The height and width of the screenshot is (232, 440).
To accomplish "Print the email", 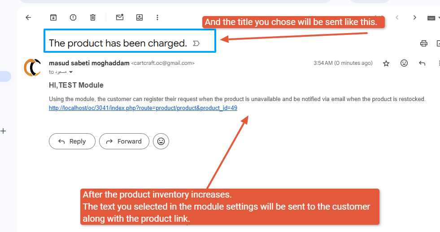I will (423, 43).
